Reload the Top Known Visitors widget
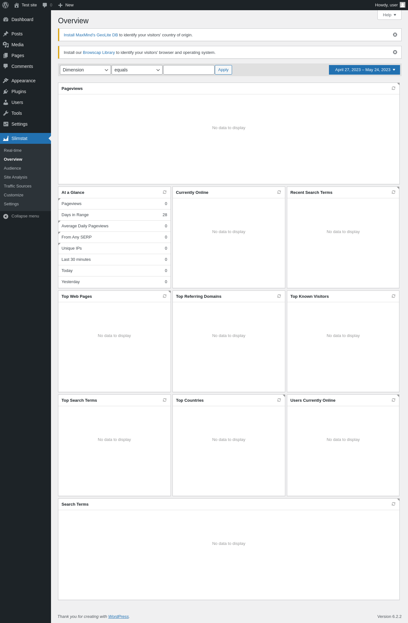The width and height of the screenshot is (408, 623). coord(393,296)
